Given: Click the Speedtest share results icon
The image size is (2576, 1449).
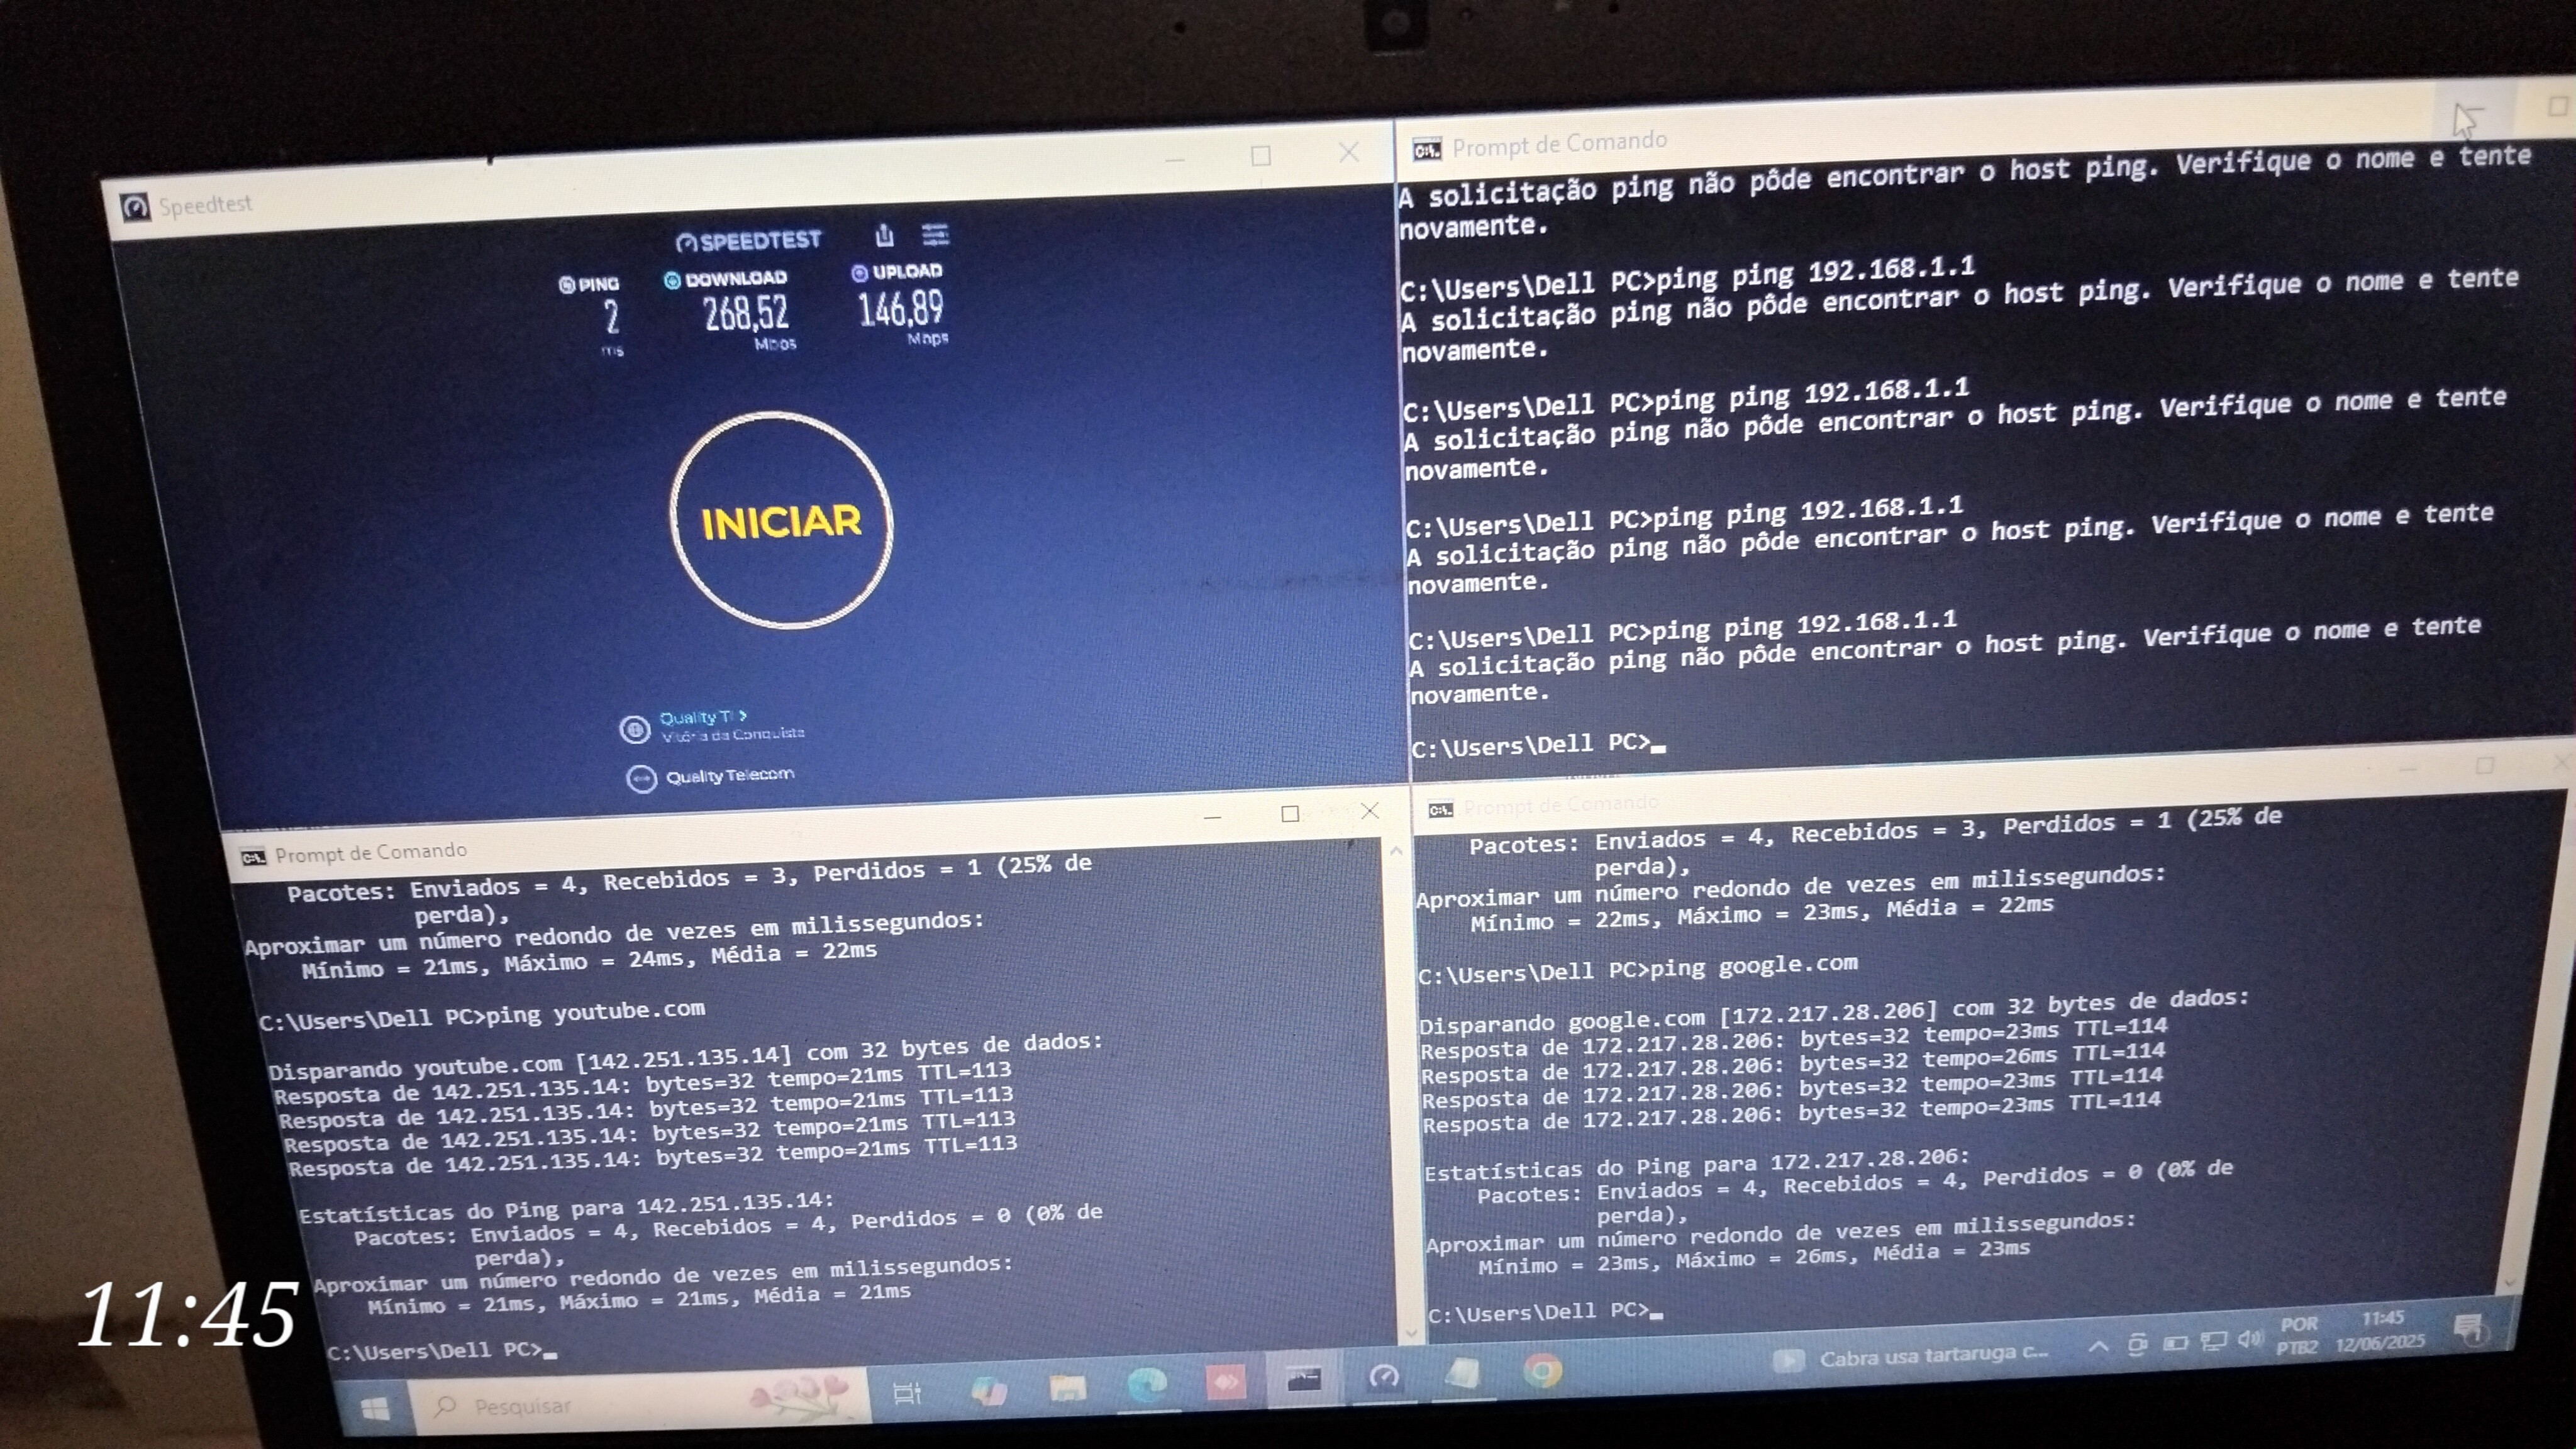Looking at the screenshot, I should tap(884, 236).
